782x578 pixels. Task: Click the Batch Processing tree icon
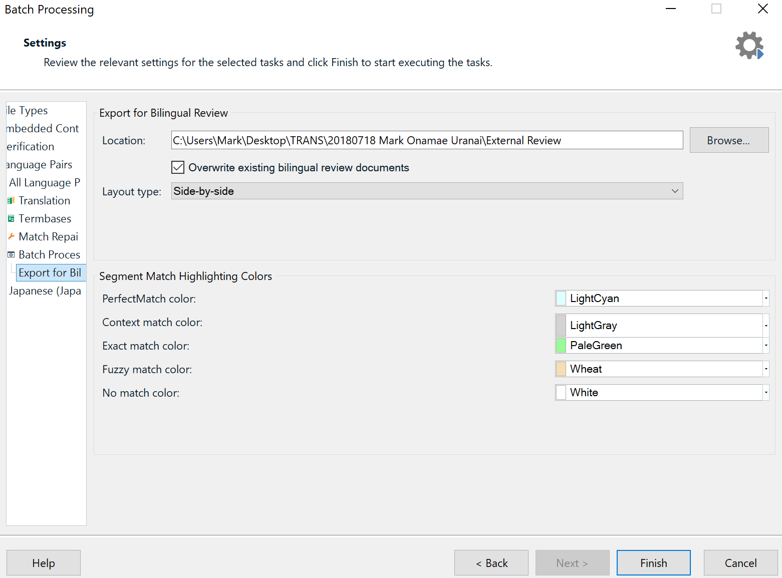click(x=11, y=254)
